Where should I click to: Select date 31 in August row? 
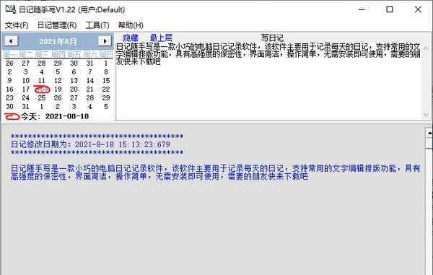(26, 107)
